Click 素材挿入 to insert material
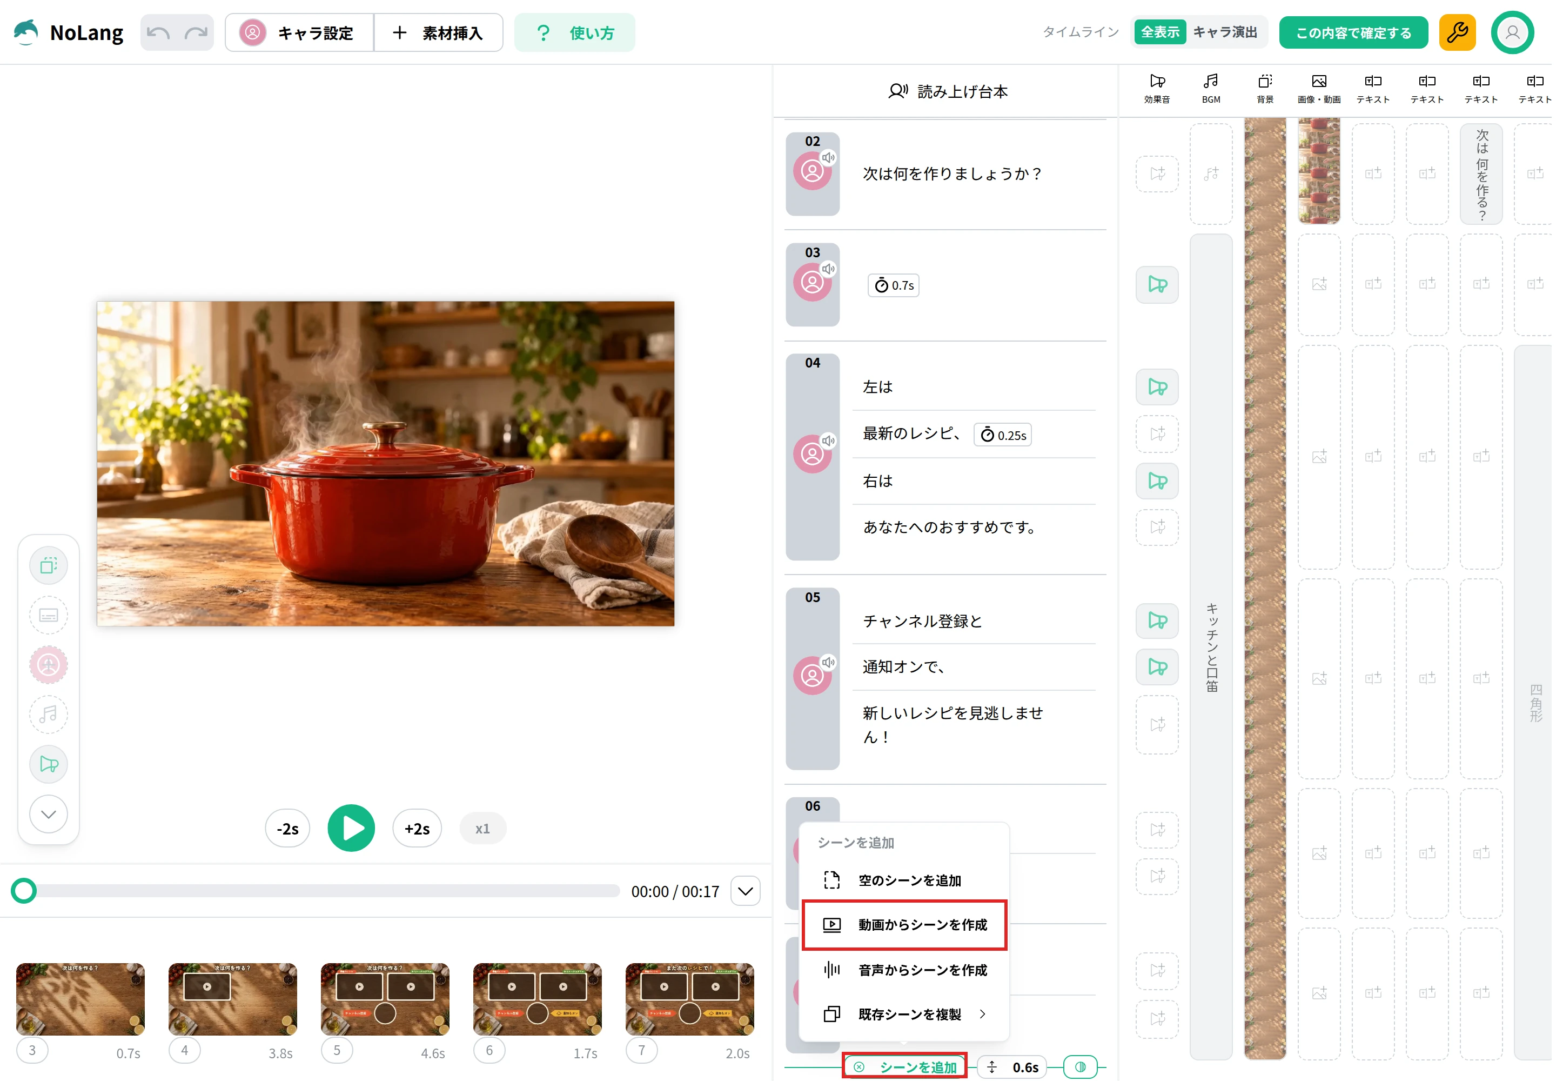 (x=438, y=32)
